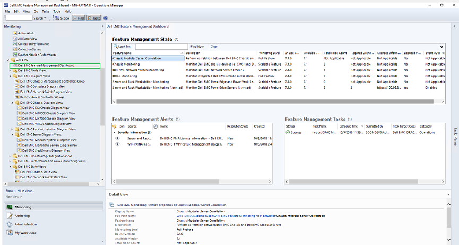
Task: Select the DRAC Monitoring feature row
Action: tap(279, 76)
